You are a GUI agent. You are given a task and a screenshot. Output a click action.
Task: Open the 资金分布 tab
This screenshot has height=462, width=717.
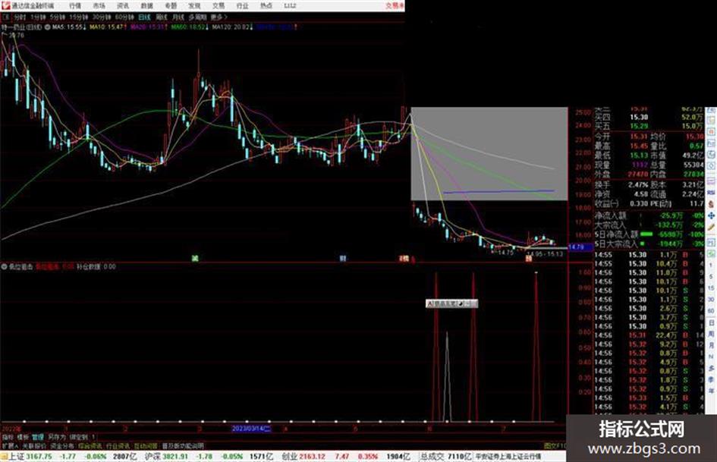click(x=62, y=445)
